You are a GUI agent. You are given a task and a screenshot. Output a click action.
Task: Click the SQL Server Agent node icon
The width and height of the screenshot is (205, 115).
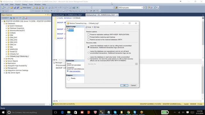pos(6,73)
